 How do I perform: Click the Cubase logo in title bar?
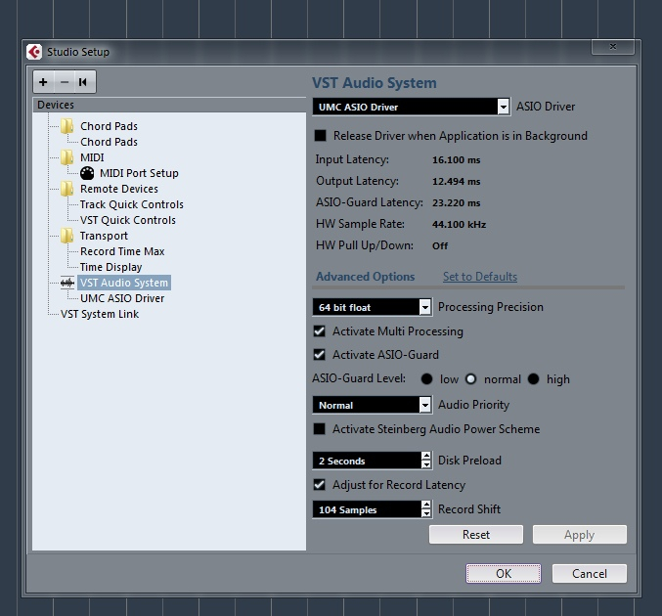pos(34,52)
